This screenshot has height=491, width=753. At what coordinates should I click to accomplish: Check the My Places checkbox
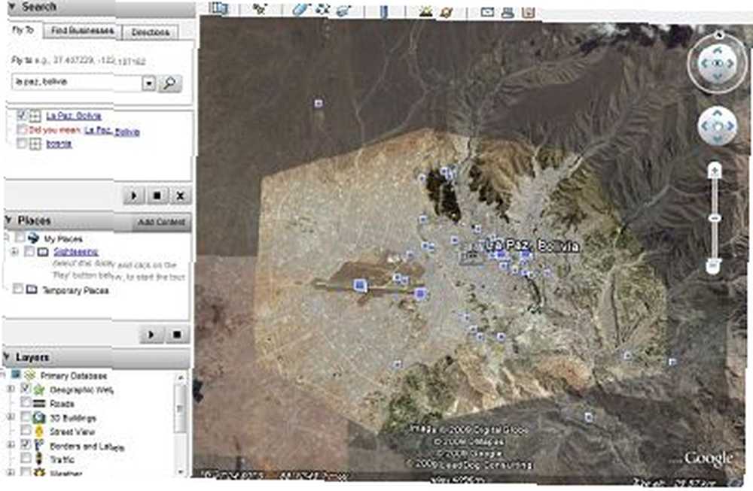click(20, 238)
